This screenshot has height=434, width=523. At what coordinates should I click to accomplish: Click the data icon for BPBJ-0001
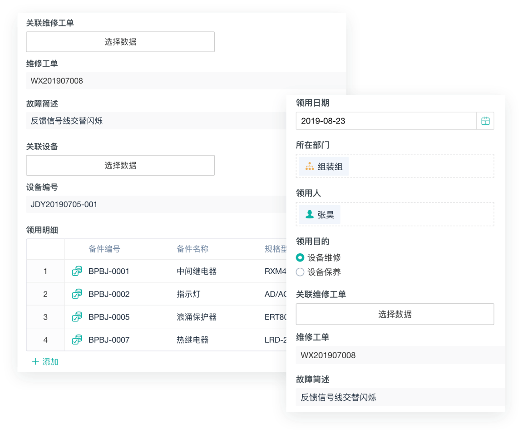pyautogui.click(x=77, y=271)
